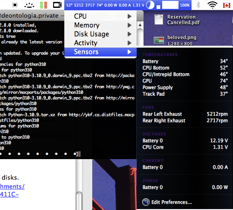The image size is (233, 210).
Task: Click the arrow next to Memory
Action: click(x=130, y=25)
